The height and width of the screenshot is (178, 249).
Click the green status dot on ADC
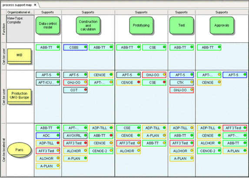click(x=58, y=135)
